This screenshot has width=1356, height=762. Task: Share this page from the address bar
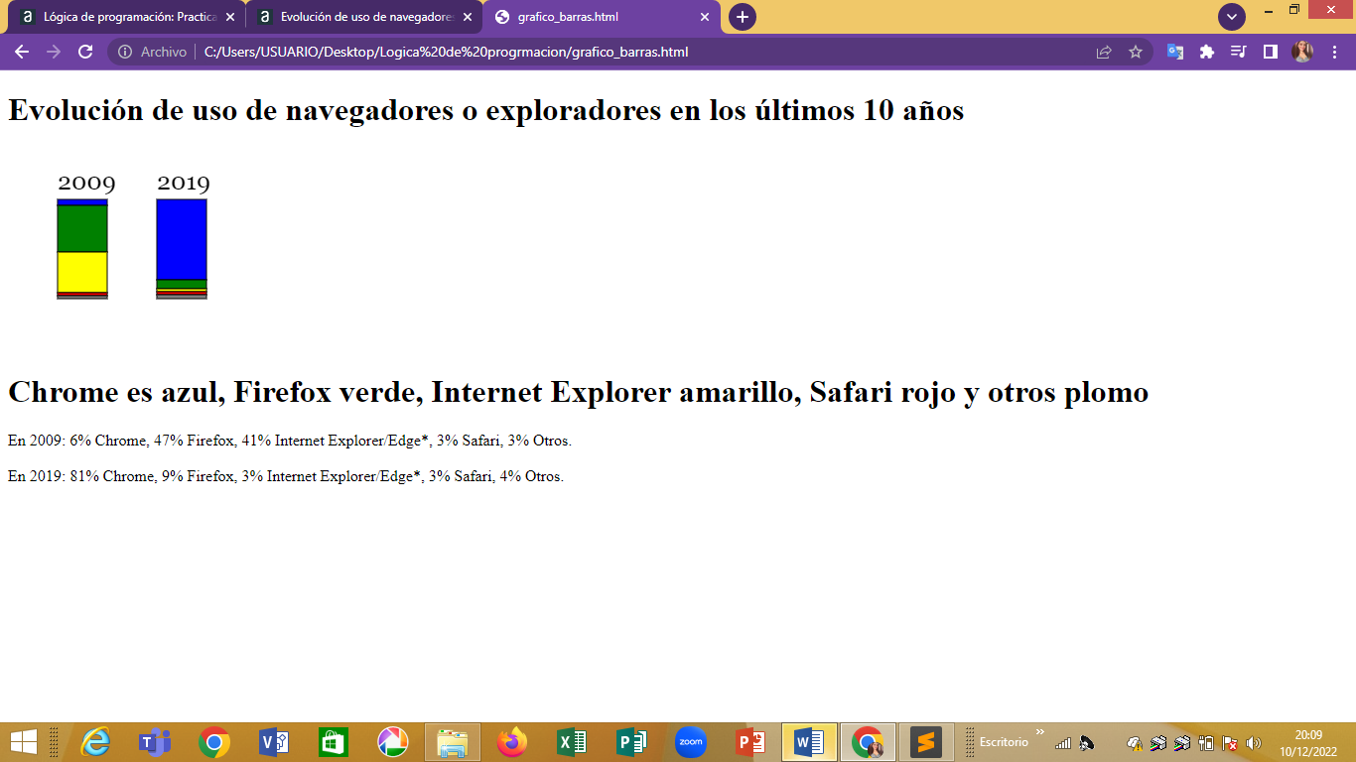click(x=1104, y=52)
